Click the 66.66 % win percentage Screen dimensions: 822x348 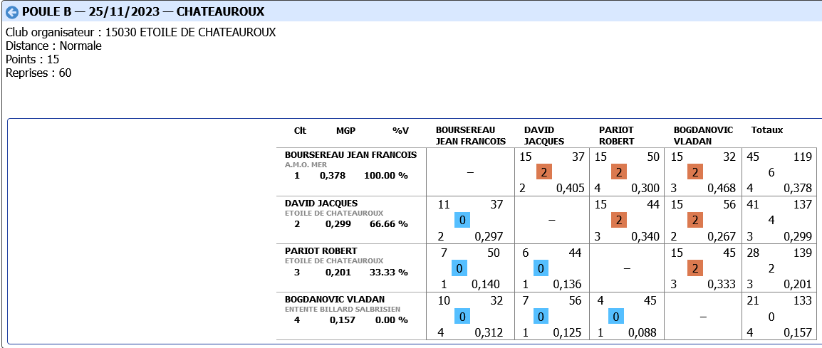pyautogui.click(x=388, y=223)
